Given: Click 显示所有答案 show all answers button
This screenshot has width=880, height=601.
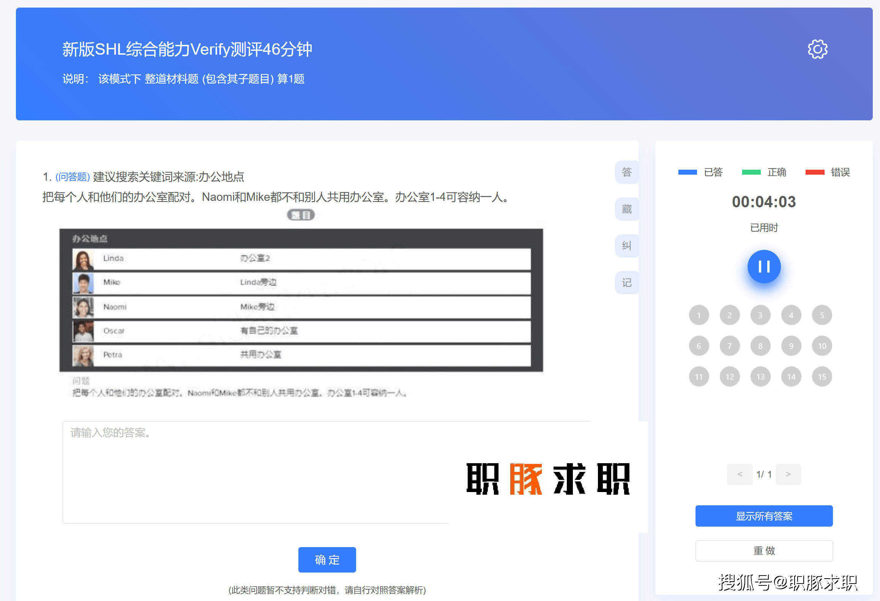Looking at the screenshot, I should (x=764, y=516).
